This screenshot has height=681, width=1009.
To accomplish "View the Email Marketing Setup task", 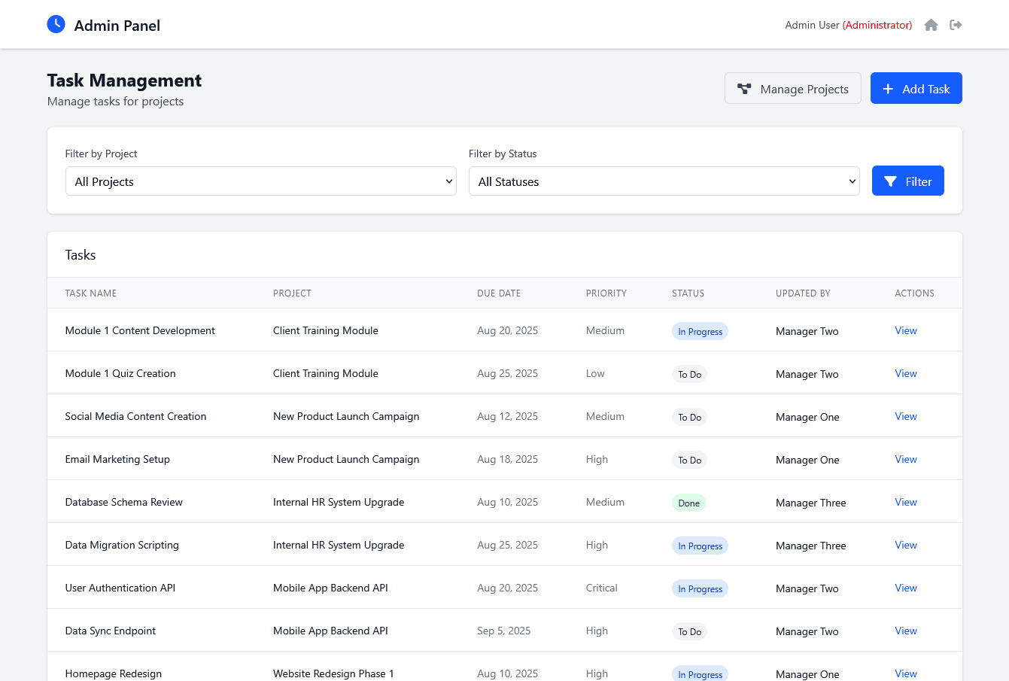I will [905, 459].
